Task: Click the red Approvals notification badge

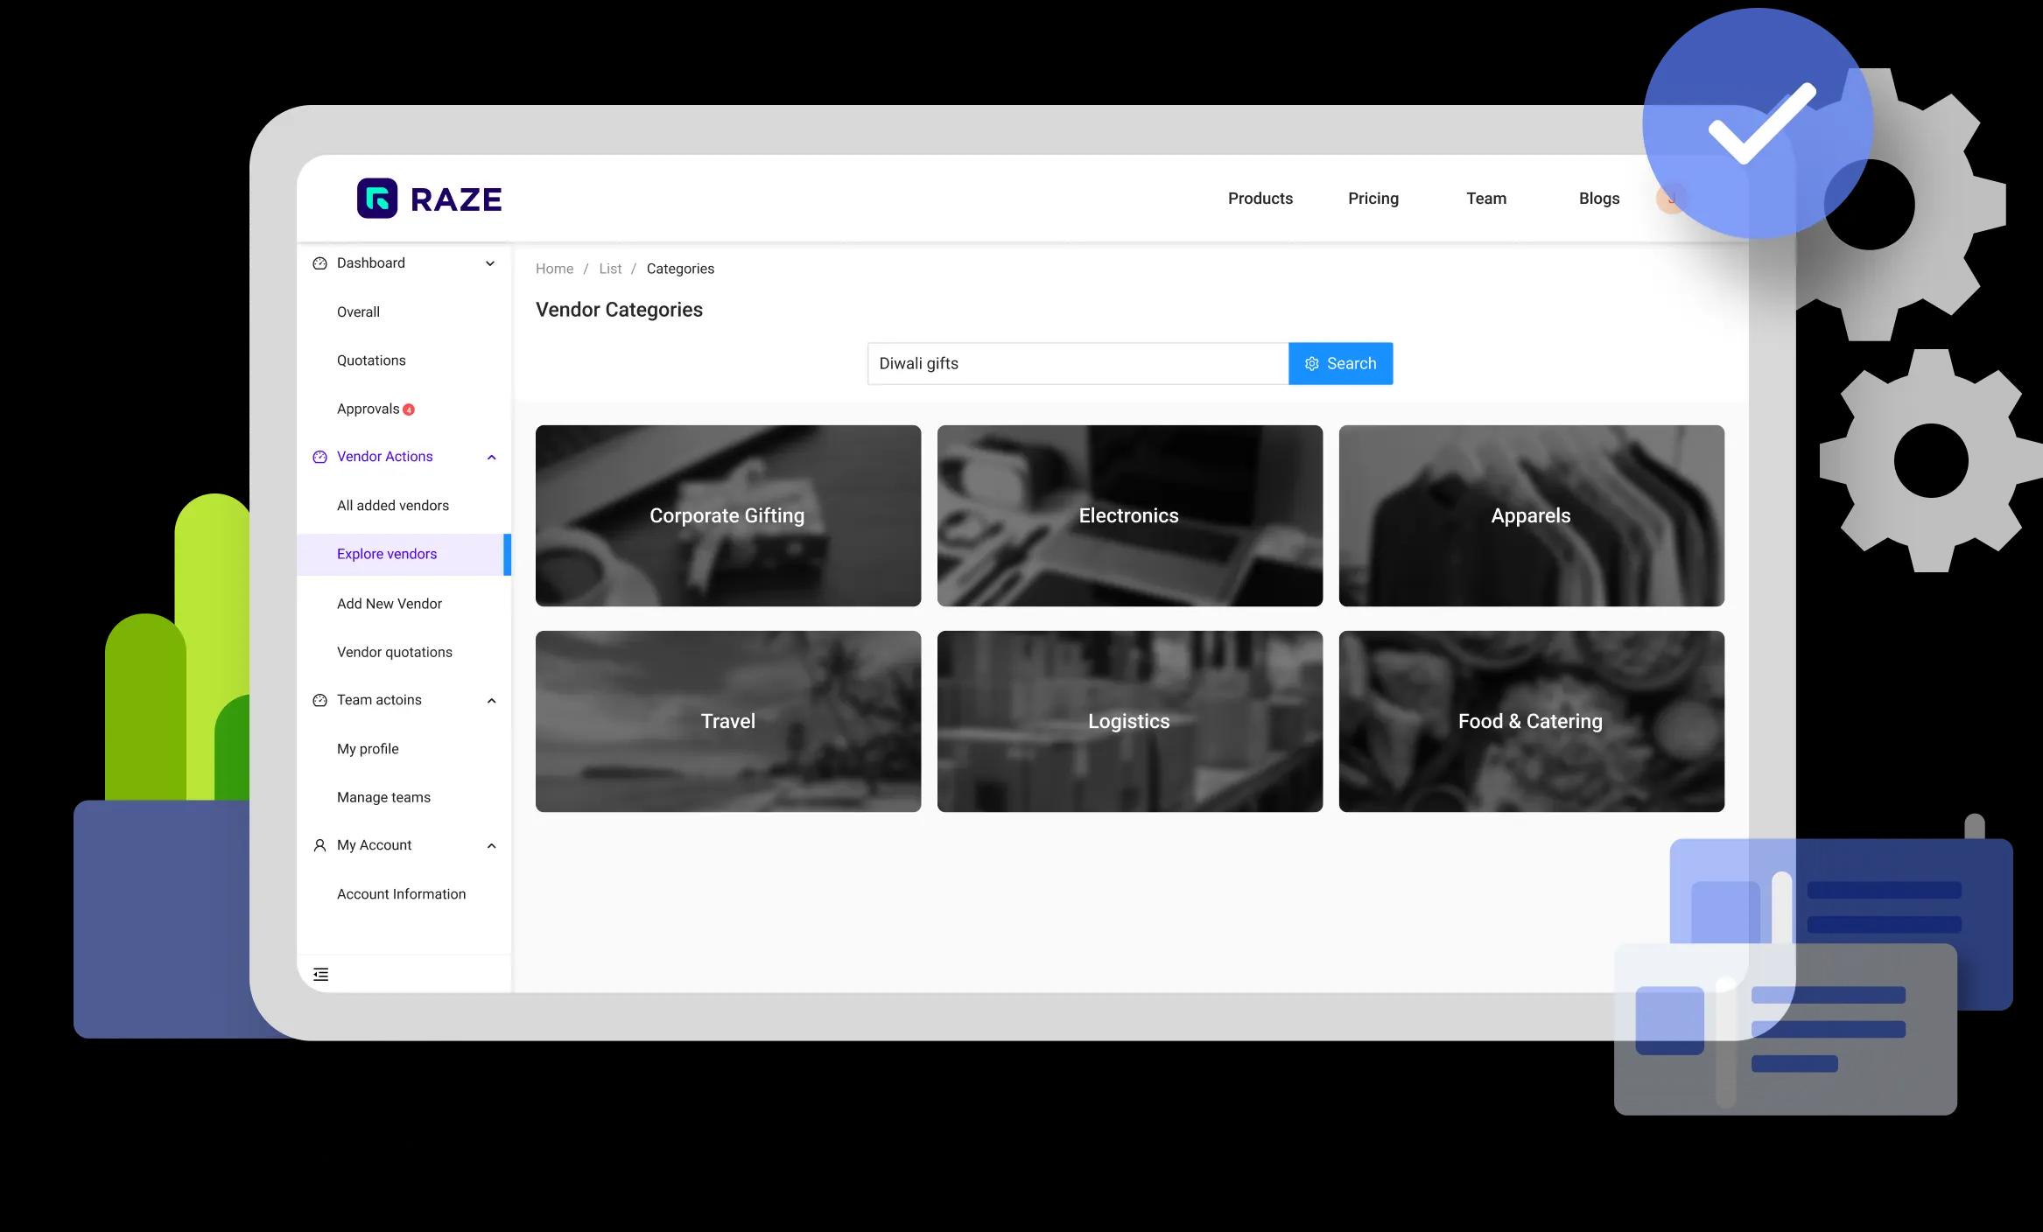Action: 409,409
